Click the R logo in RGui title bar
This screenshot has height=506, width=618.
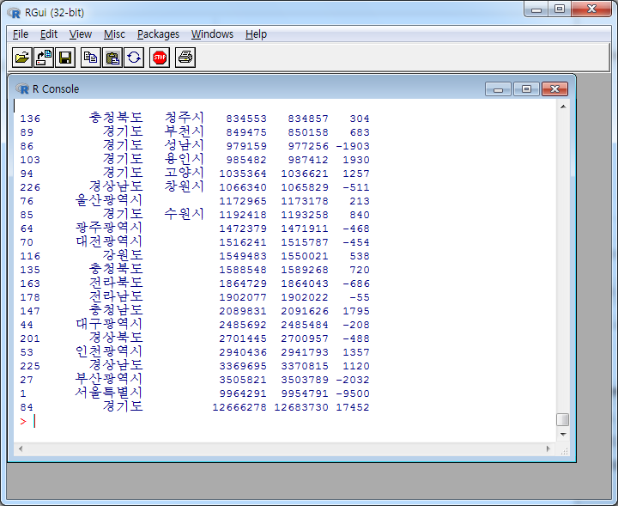[x=14, y=13]
